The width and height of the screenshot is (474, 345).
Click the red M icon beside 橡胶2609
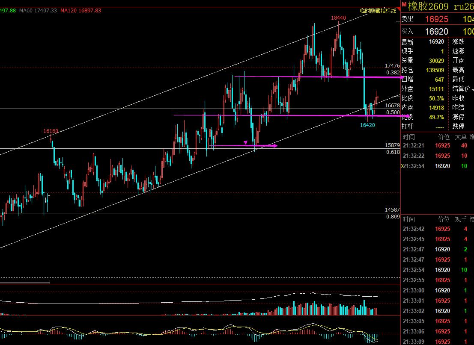(x=404, y=5)
